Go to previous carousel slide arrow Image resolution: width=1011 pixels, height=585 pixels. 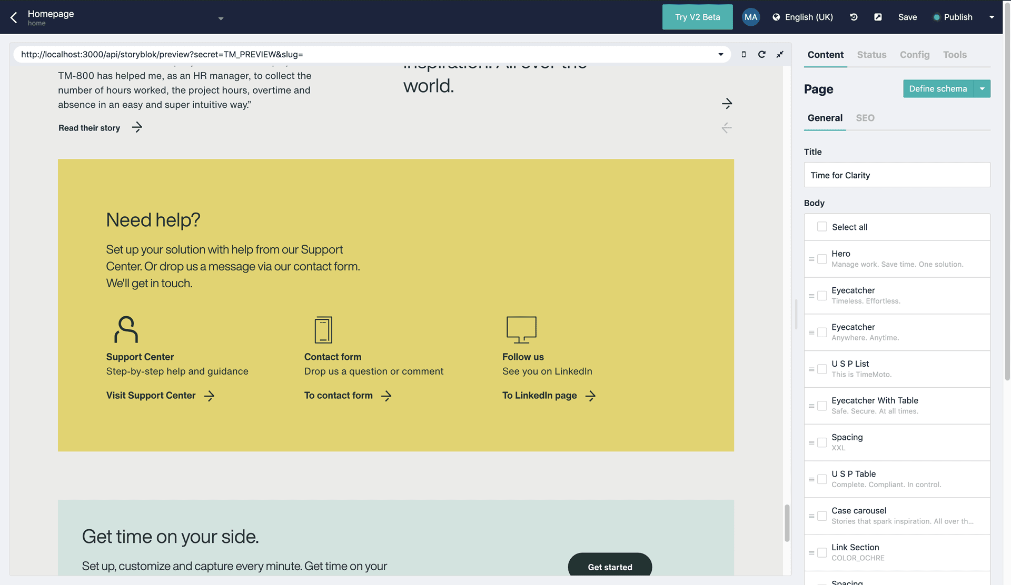coord(727,128)
